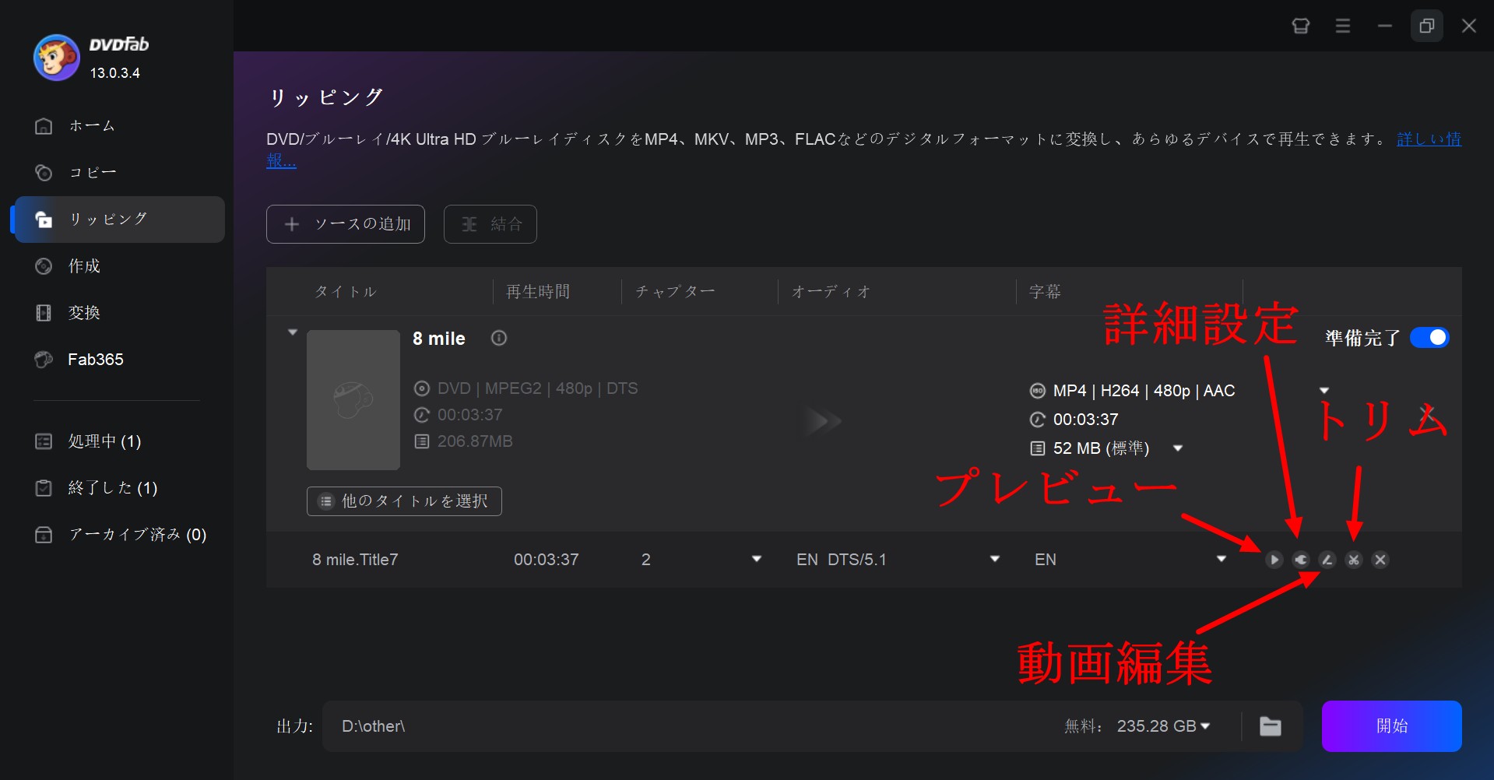Click source info DVD | MPEG2 | 480p | DTS
This screenshot has width=1494, height=780.
(x=537, y=388)
